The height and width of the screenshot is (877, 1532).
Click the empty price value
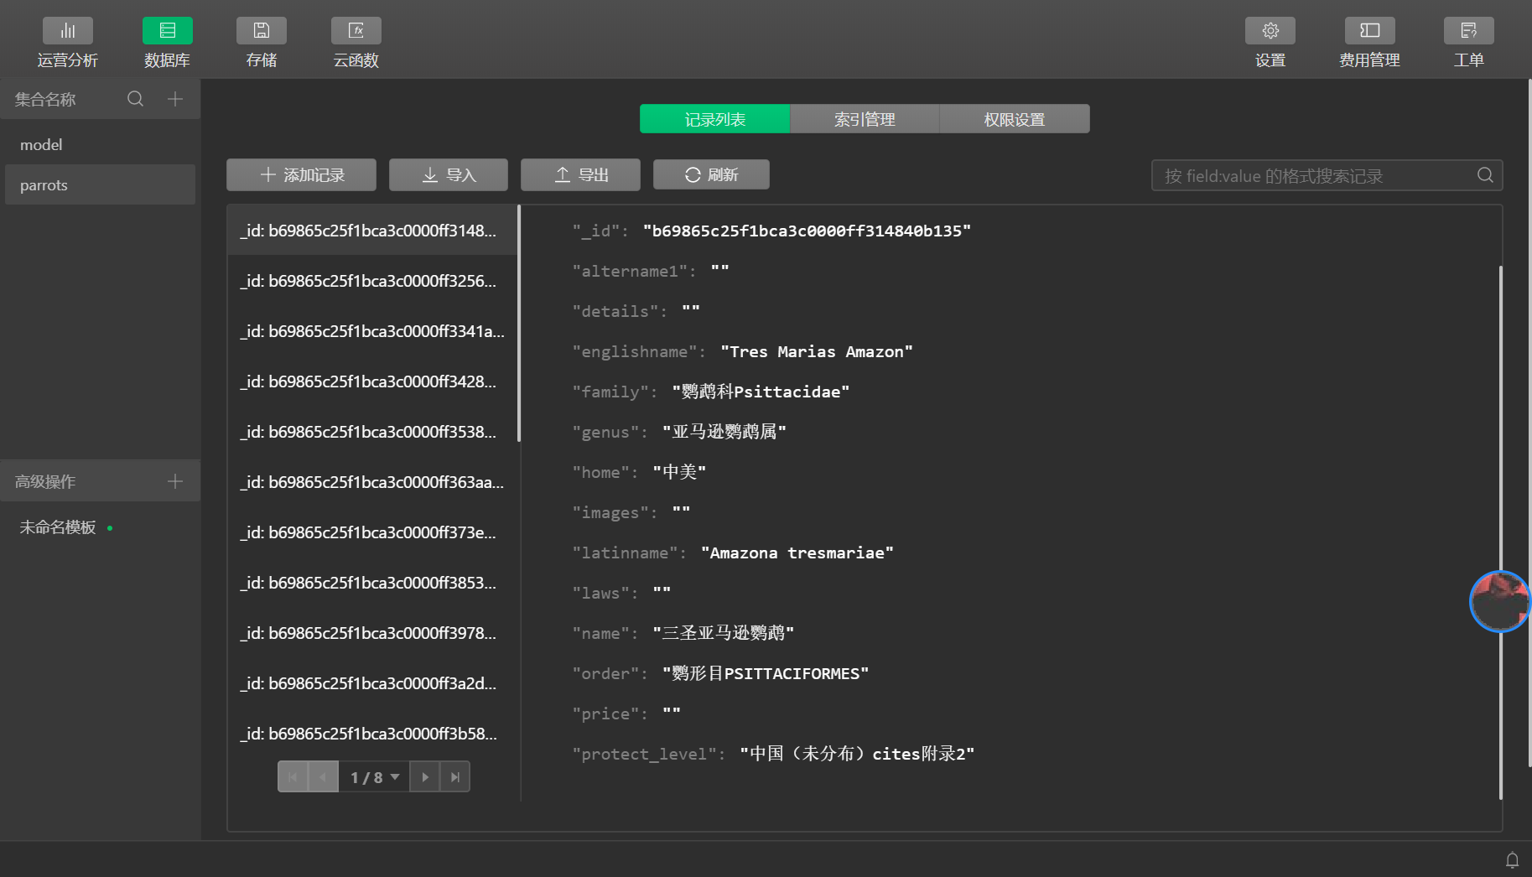point(672,713)
